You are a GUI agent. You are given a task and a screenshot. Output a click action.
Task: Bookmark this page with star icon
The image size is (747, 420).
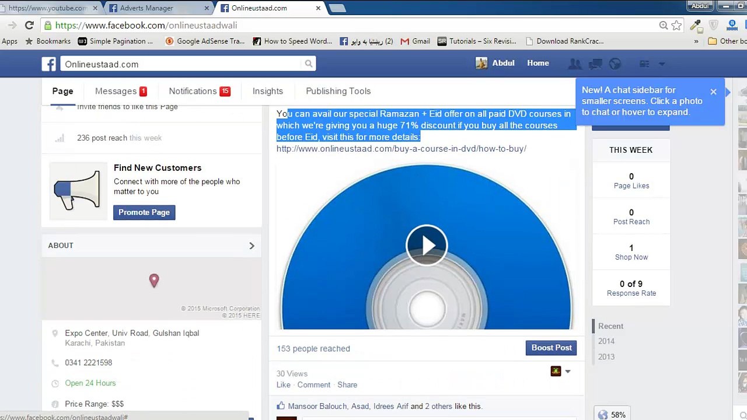(x=676, y=25)
